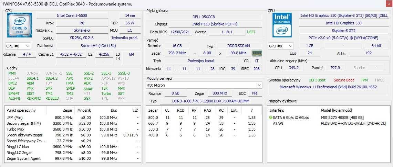This screenshot has height=167, width=393.
Task: Click the green UEFI label beside BIOS version
Action: (251, 32)
